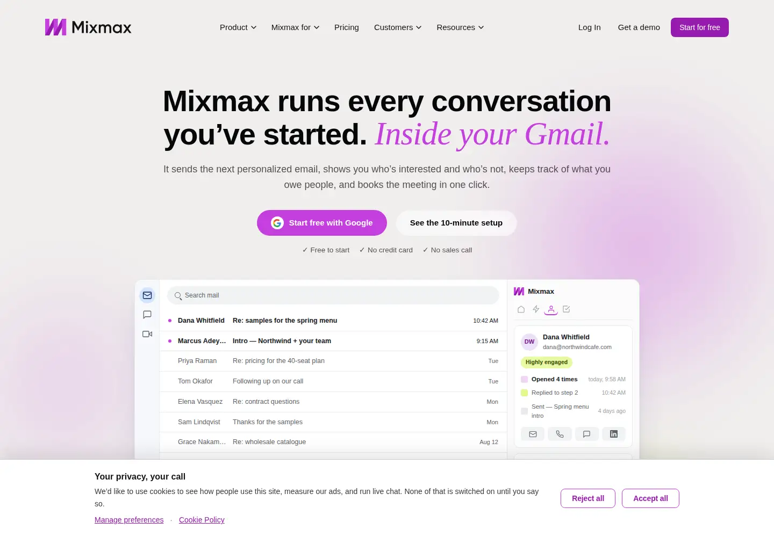Screen dimensions: 774x537
Task: Open the Pricing page
Action: [x=347, y=27]
